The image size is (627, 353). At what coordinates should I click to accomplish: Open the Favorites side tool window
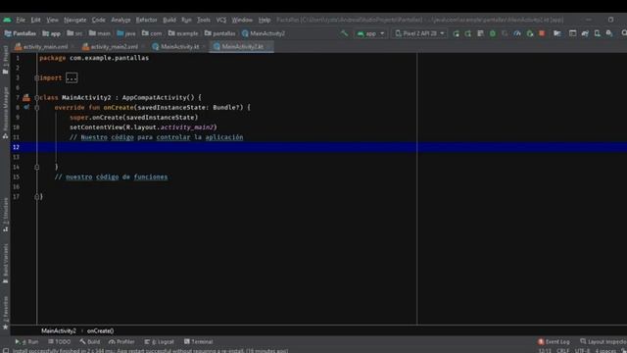click(5, 313)
